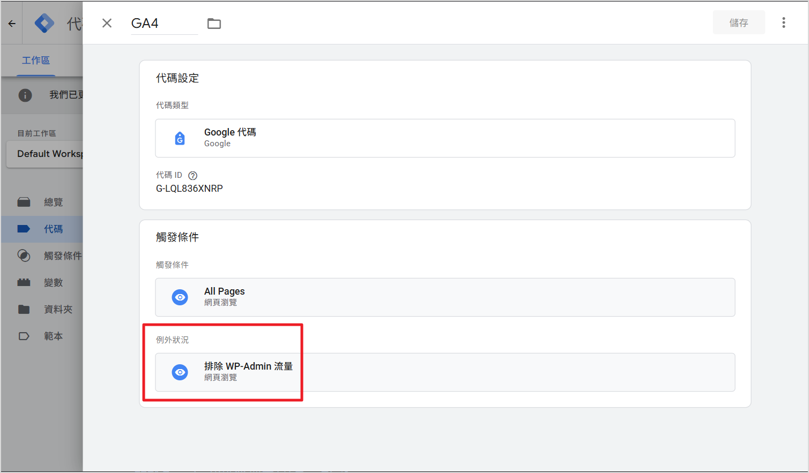The image size is (809, 473).
Task: Click the 變數 brick sidebar icon
Action: pos(24,282)
